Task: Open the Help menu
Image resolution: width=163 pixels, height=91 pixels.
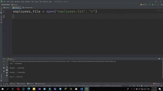Action: pos(50,2)
